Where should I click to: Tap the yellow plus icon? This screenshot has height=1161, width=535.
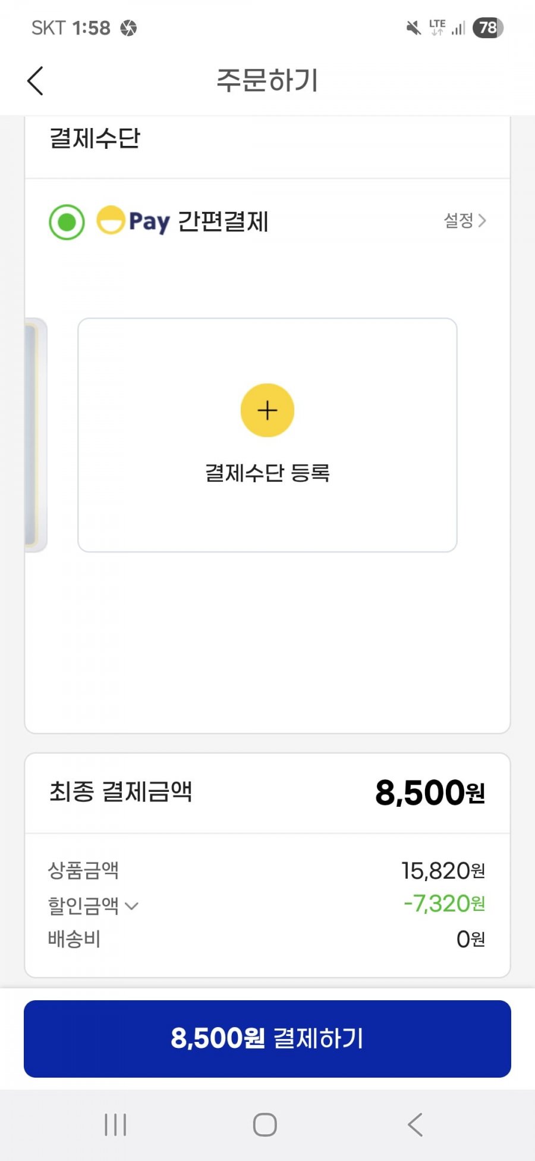tap(267, 410)
